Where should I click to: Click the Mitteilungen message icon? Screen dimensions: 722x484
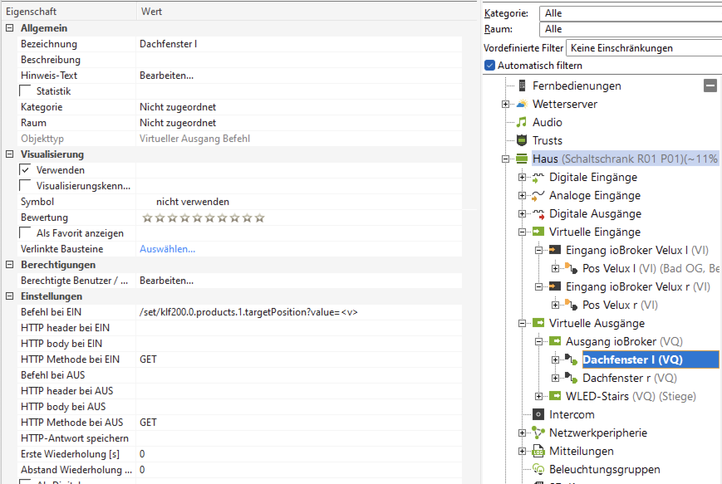coord(538,451)
